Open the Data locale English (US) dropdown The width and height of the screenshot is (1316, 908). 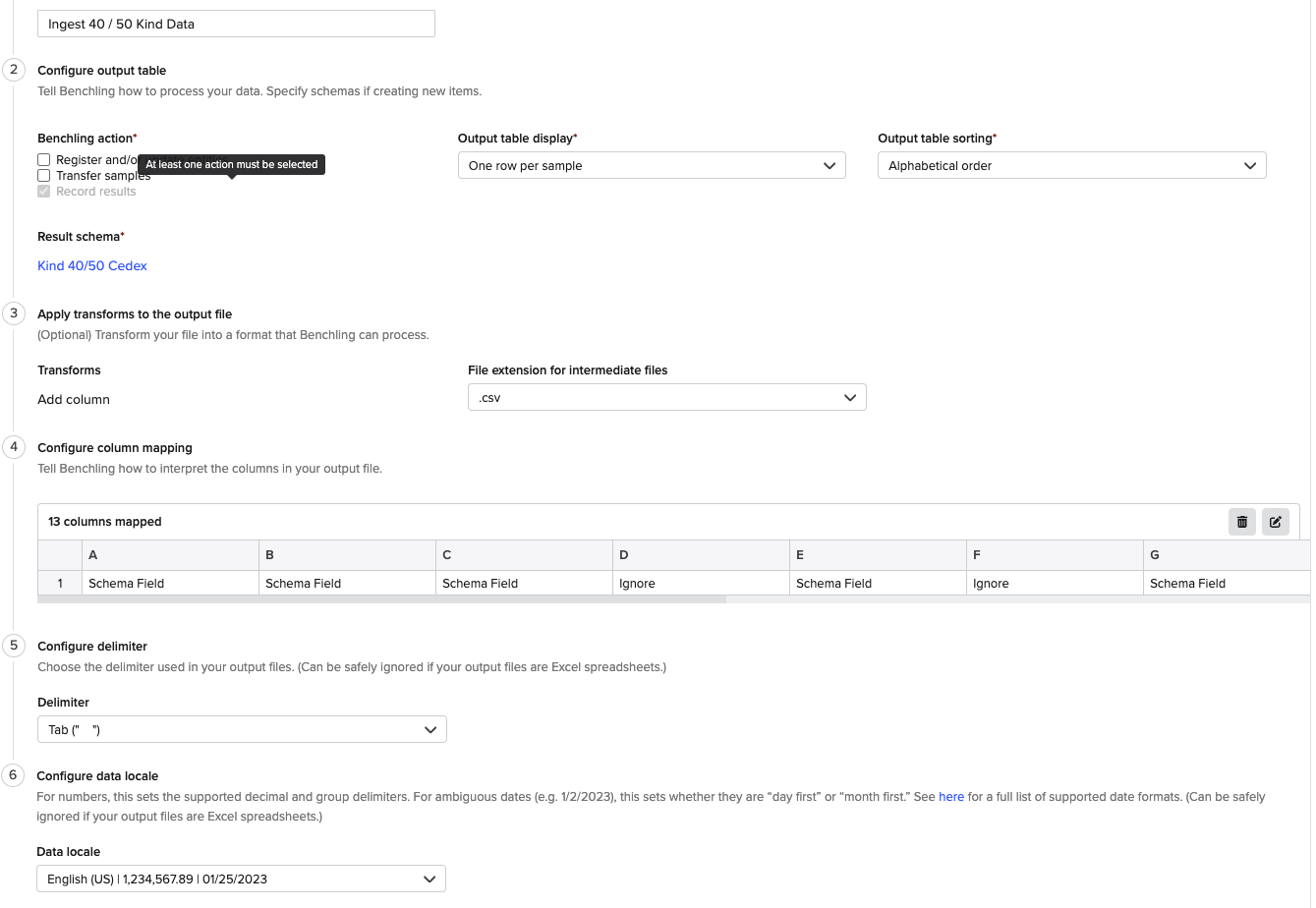pyautogui.click(x=241, y=878)
